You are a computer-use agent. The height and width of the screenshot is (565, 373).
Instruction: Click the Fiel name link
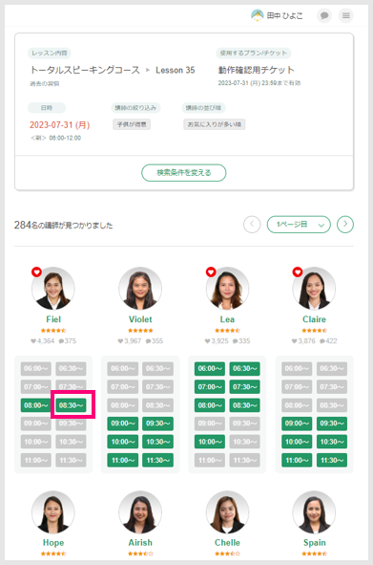53,319
